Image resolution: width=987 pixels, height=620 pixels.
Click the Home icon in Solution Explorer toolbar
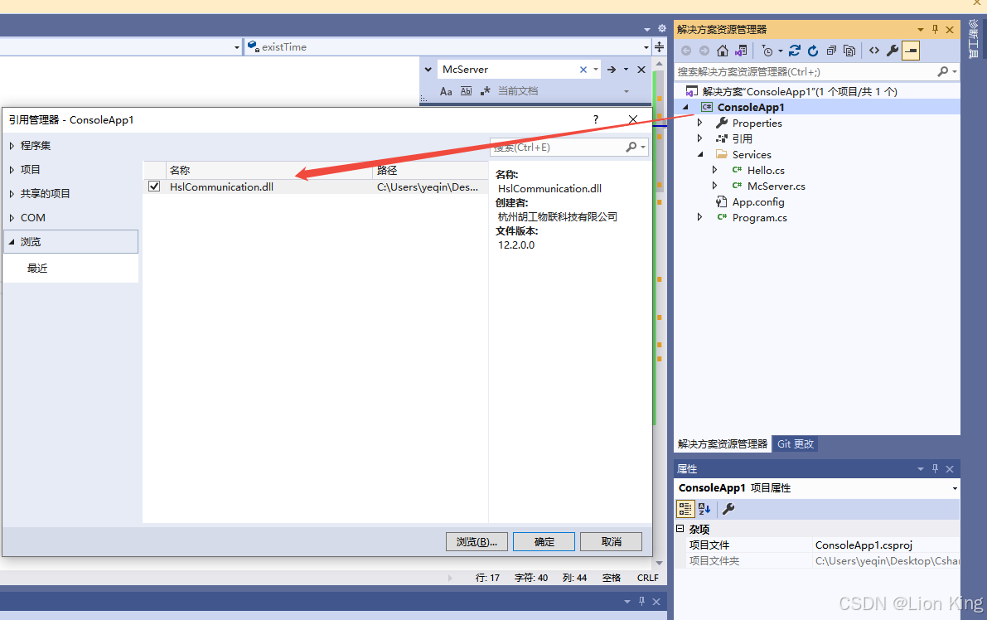click(x=723, y=51)
